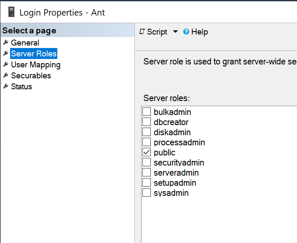
Task: Click the Script button label
Action: click(x=157, y=32)
